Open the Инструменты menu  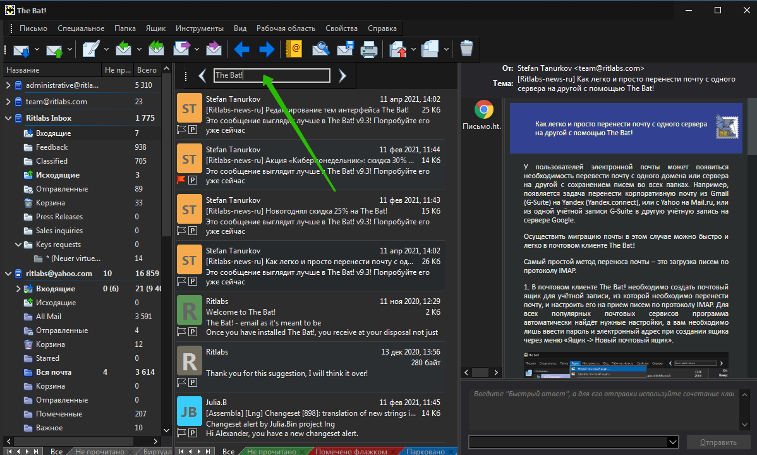click(x=200, y=28)
